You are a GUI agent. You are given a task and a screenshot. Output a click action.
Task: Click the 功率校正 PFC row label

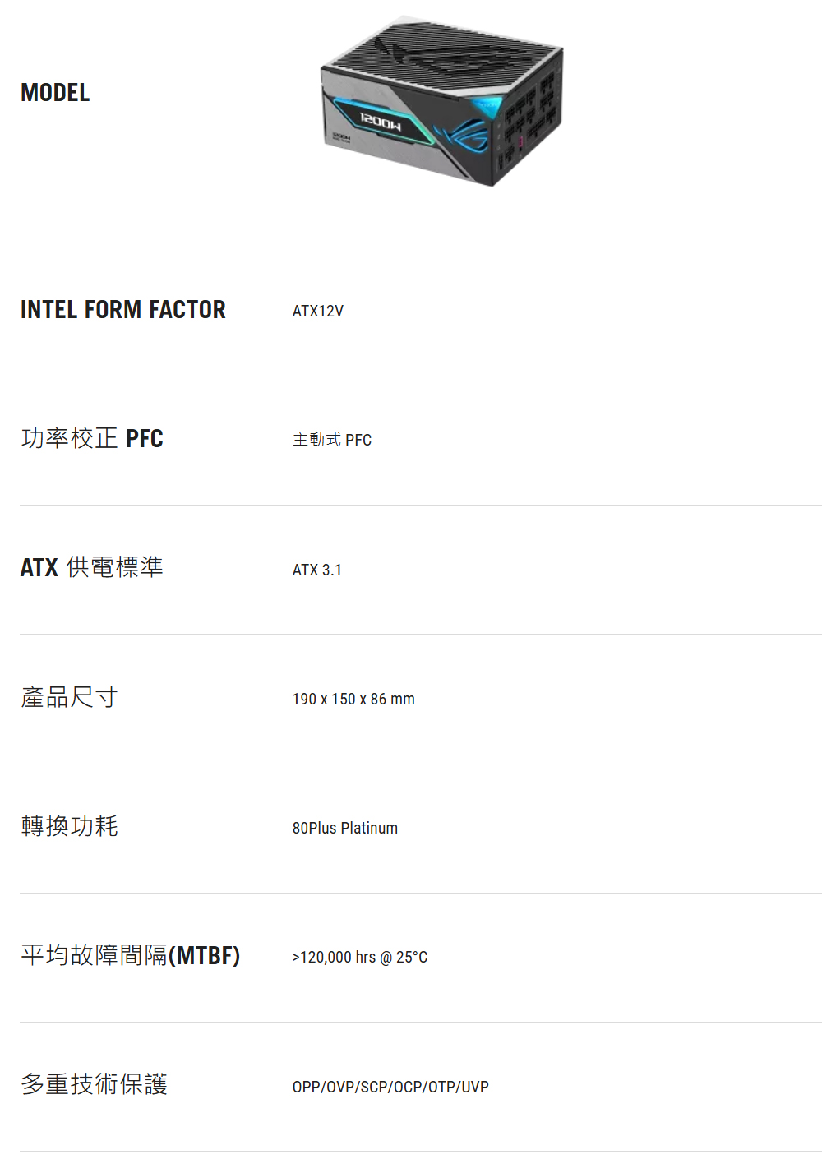pyautogui.click(x=92, y=438)
